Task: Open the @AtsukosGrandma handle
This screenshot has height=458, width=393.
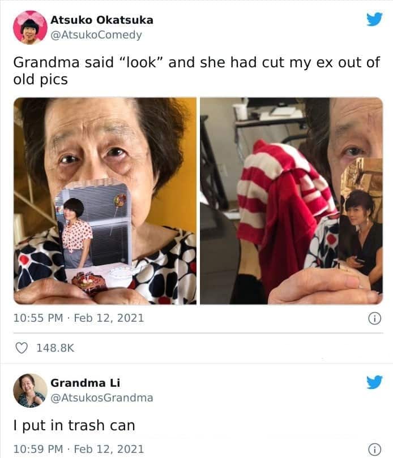Action: [x=102, y=398]
